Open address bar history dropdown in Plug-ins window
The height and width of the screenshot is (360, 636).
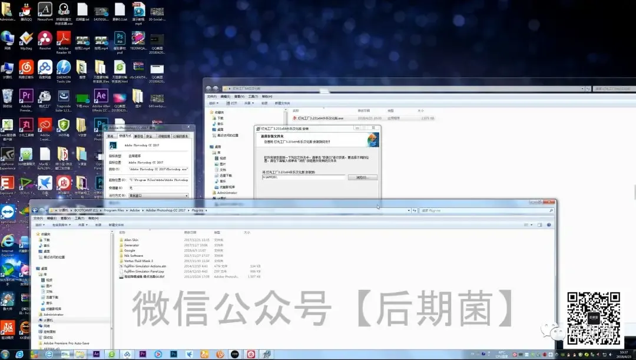(x=409, y=210)
